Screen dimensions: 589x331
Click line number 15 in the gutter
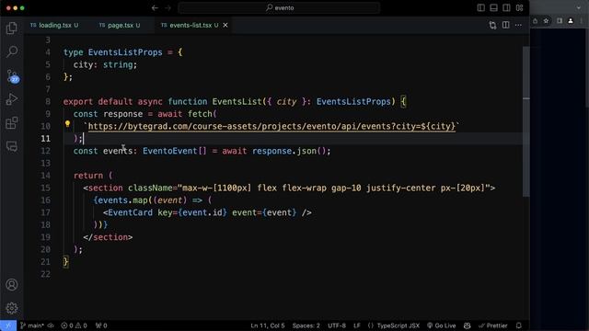45,188
